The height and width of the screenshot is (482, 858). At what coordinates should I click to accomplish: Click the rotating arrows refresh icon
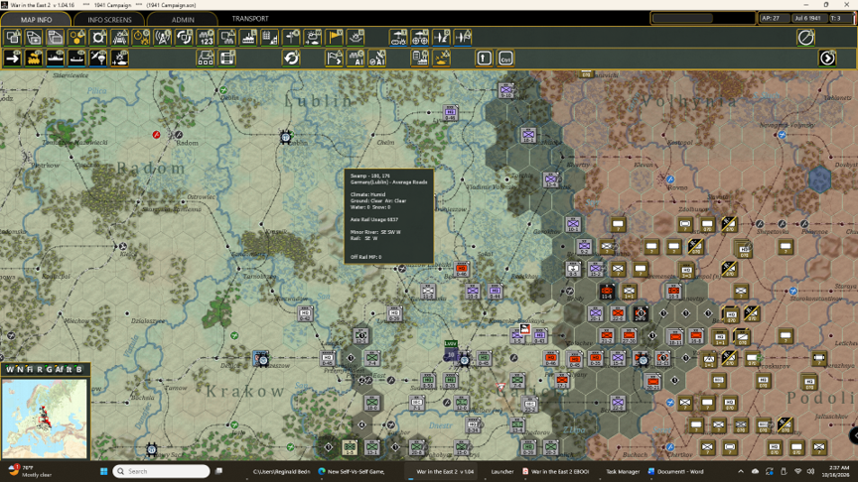[291, 58]
